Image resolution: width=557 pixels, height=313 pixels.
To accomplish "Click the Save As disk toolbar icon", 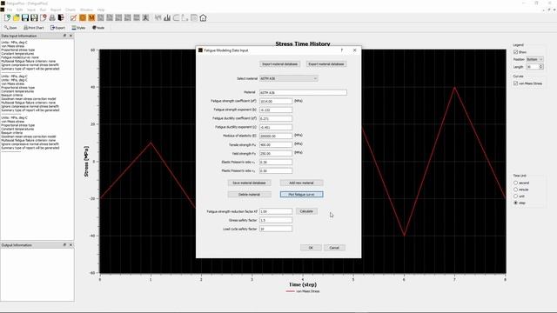I will tap(34, 17).
